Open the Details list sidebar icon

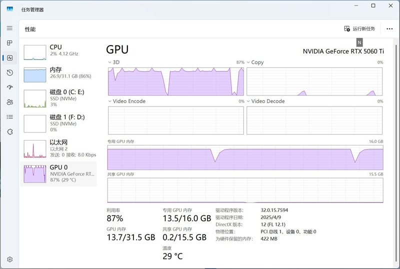(x=9, y=116)
